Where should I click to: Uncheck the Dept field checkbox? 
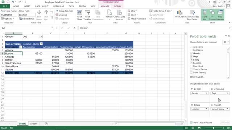pos(191,56)
